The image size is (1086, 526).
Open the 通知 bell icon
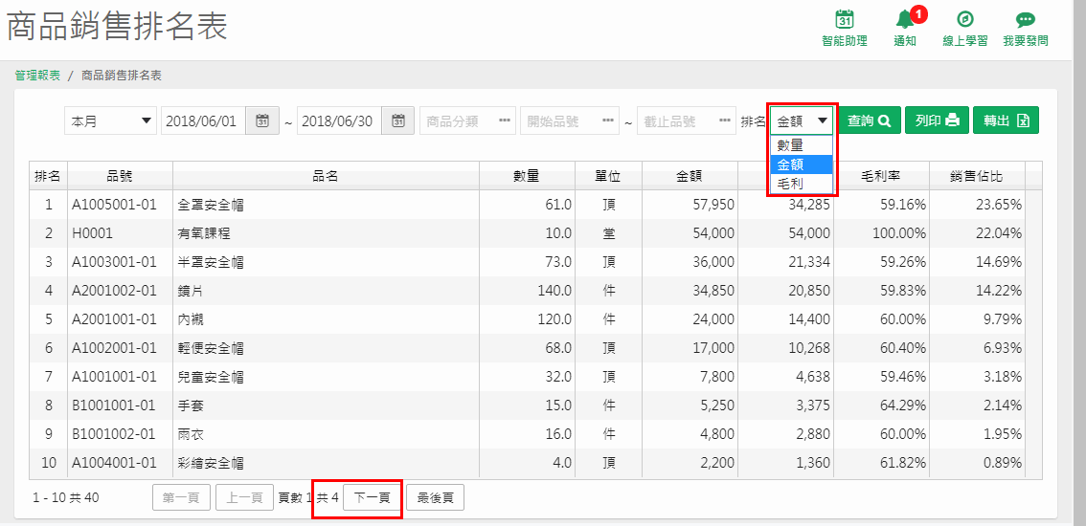[905, 19]
